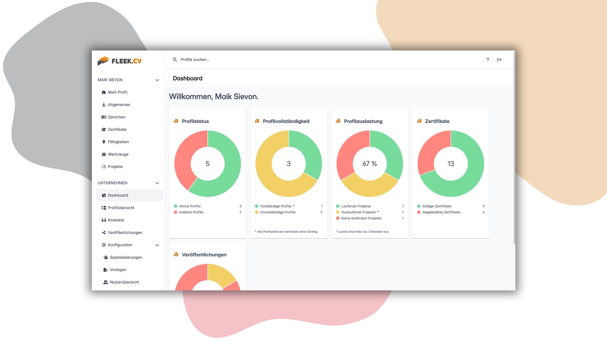The image size is (607, 341).
Task: Click the Fähigkeiten lightbulb icon
Action: coord(104,142)
